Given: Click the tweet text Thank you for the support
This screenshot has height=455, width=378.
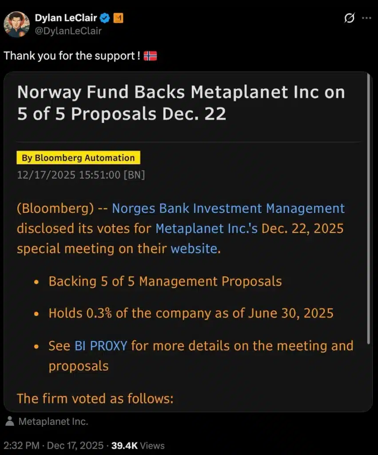Looking at the screenshot, I should coord(71,56).
